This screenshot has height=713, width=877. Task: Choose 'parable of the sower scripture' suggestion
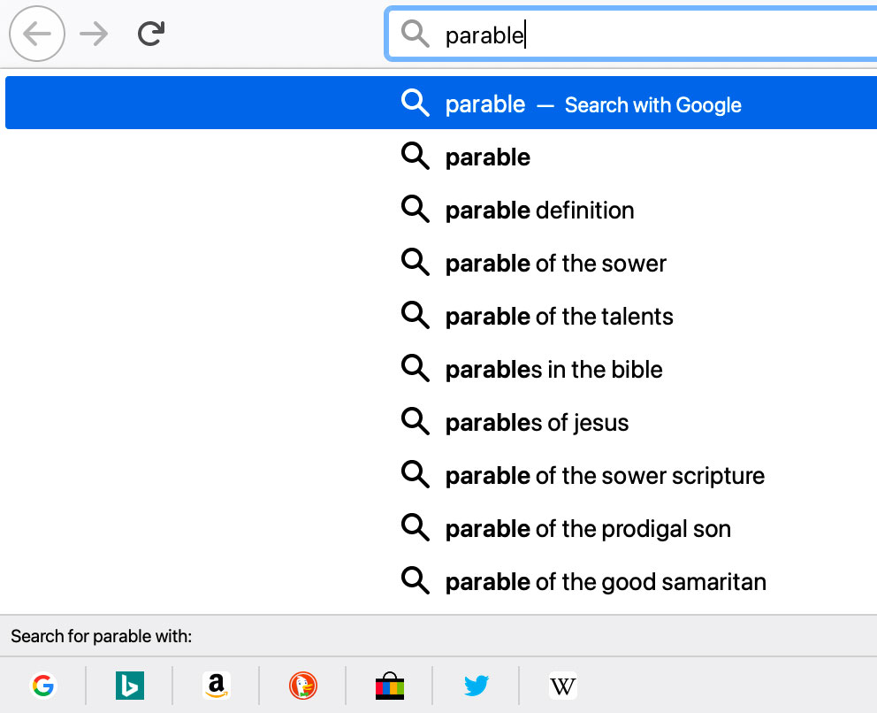603,475
